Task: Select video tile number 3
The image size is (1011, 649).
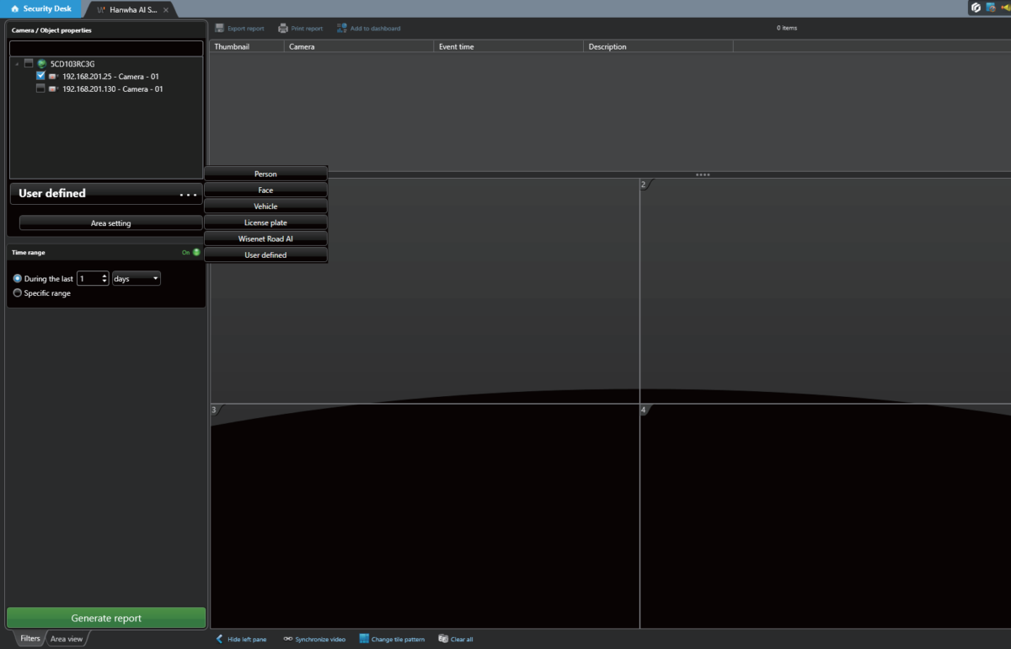Action: (x=425, y=516)
